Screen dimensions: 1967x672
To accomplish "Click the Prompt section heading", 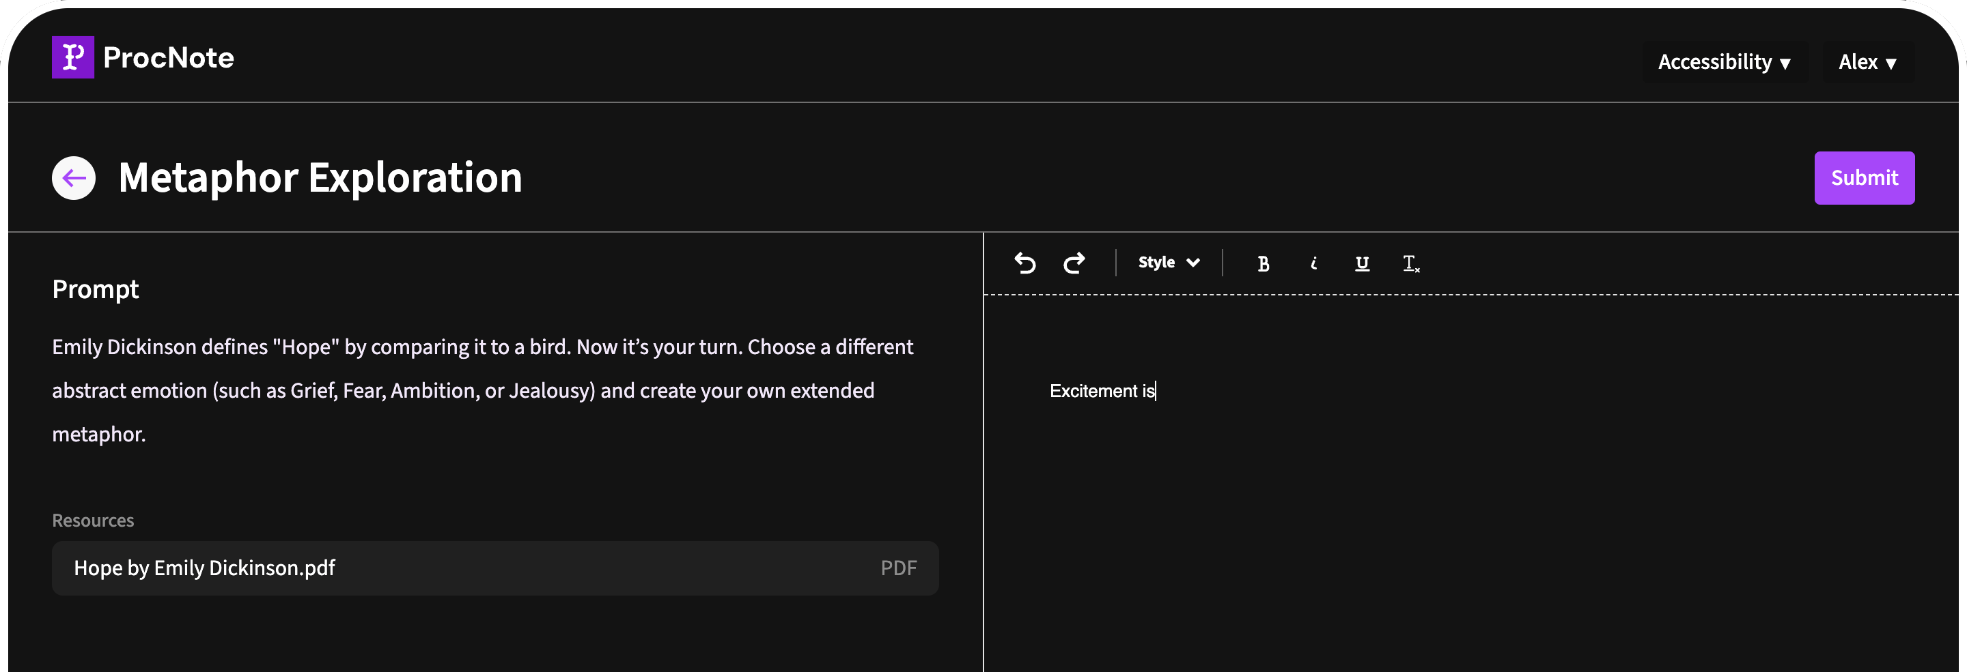I will click(x=95, y=289).
